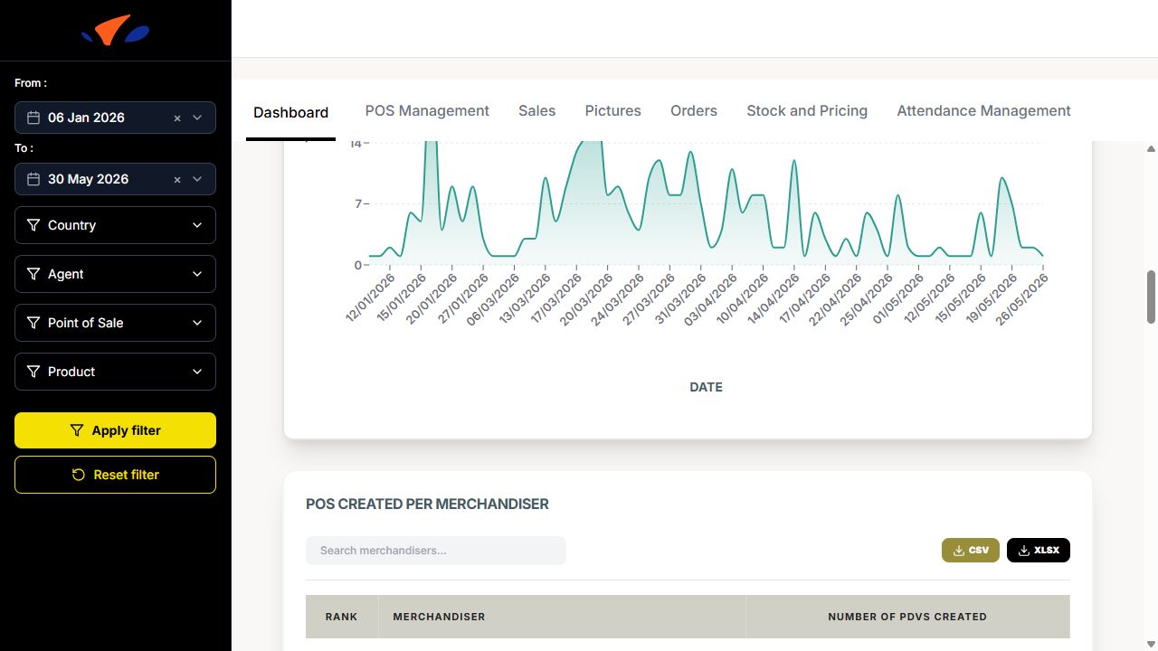Click the calendar icon in To date field
The height and width of the screenshot is (651, 1158).
tap(33, 179)
